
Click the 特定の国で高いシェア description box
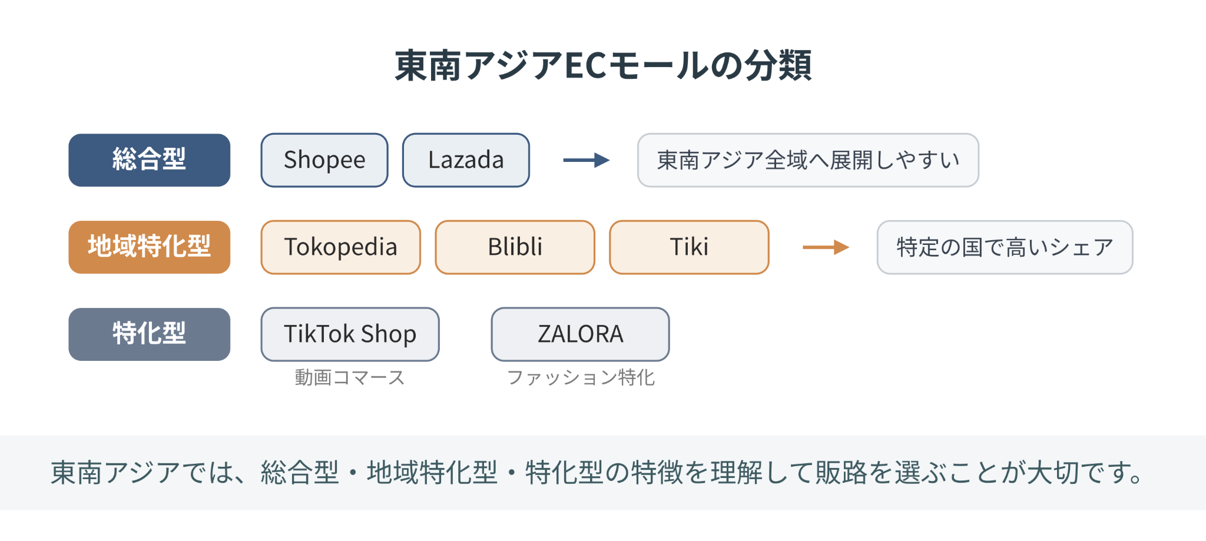[x=1005, y=247]
